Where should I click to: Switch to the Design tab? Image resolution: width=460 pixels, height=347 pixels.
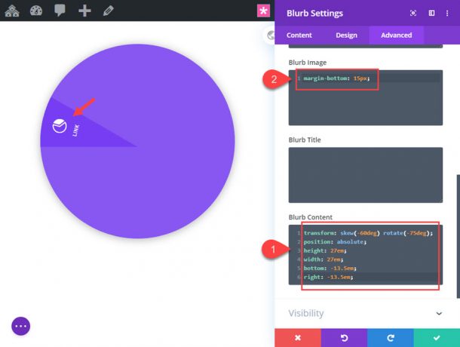point(346,35)
